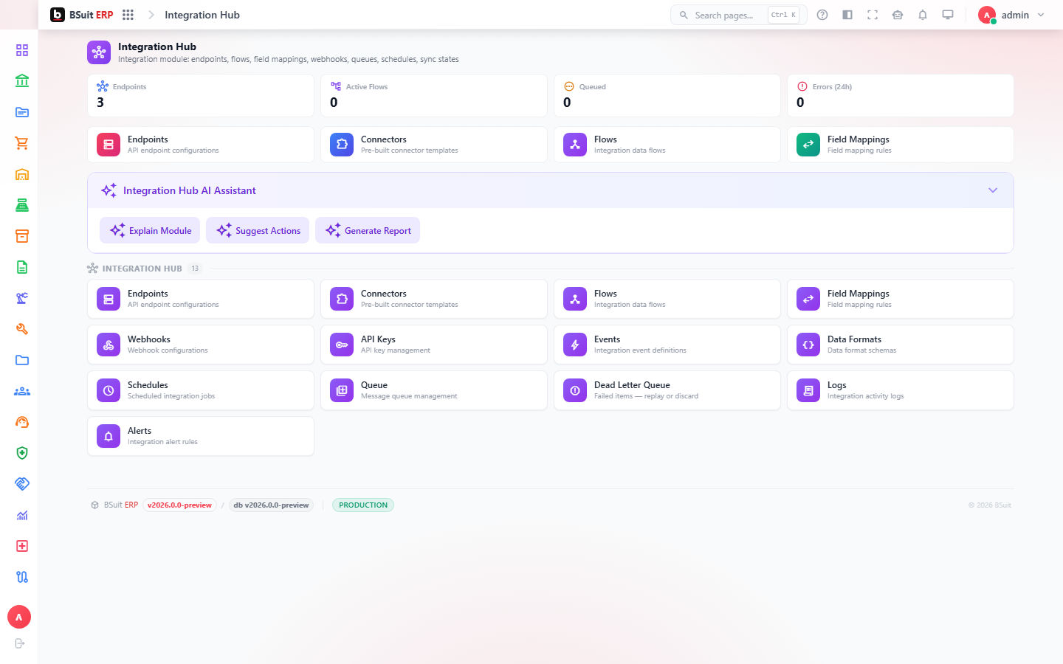Click the Generate Report button
The height and width of the screenshot is (664, 1063).
368,230
